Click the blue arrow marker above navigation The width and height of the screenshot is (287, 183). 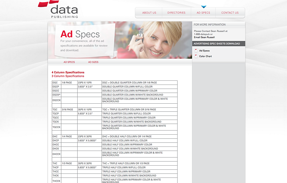coord(204,7)
